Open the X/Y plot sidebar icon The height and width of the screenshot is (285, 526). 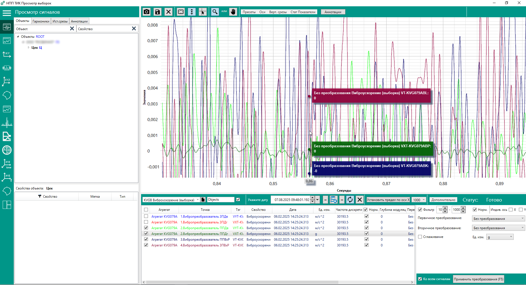point(7,54)
